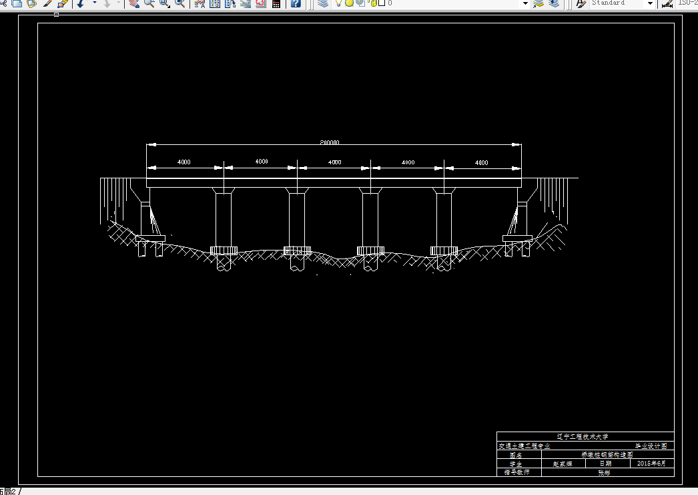This screenshot has height=495, width=698.
Task: Toggle layer 0 on/off light bulb
Action: pos(338,3)
